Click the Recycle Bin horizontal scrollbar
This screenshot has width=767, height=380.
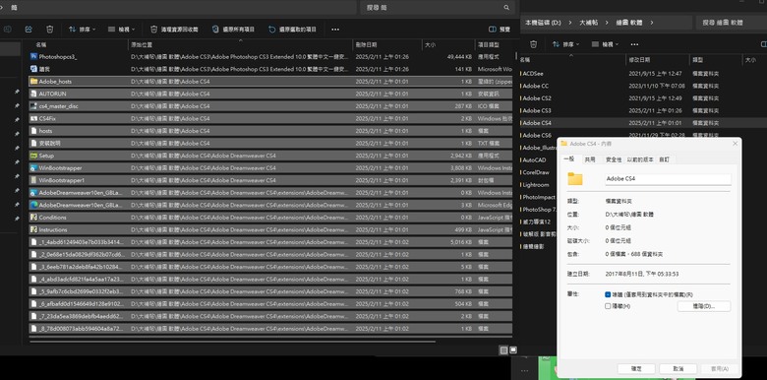232,342
